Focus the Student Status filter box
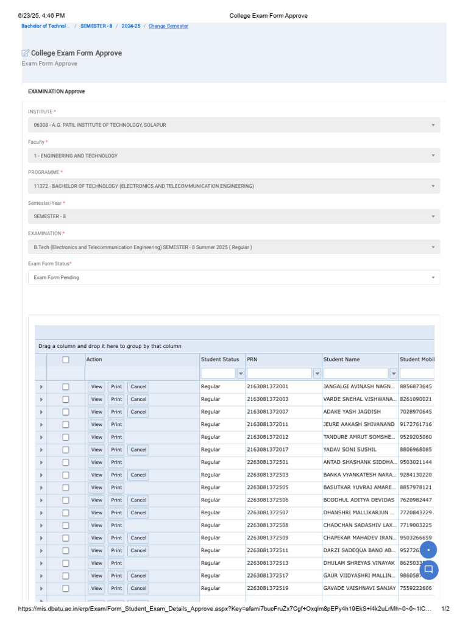This screenshot has width=468, height=624. click(x=218, y=374)
